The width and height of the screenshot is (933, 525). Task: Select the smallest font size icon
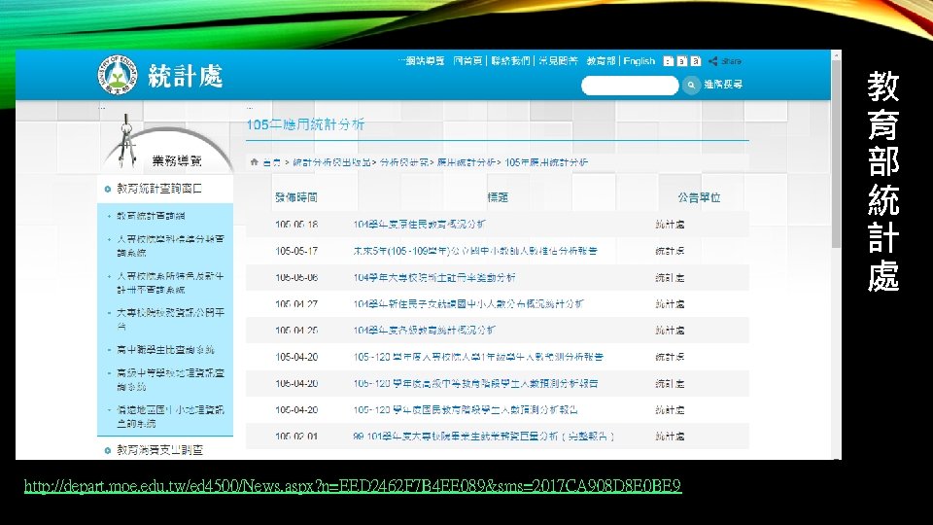coord(669,61)
